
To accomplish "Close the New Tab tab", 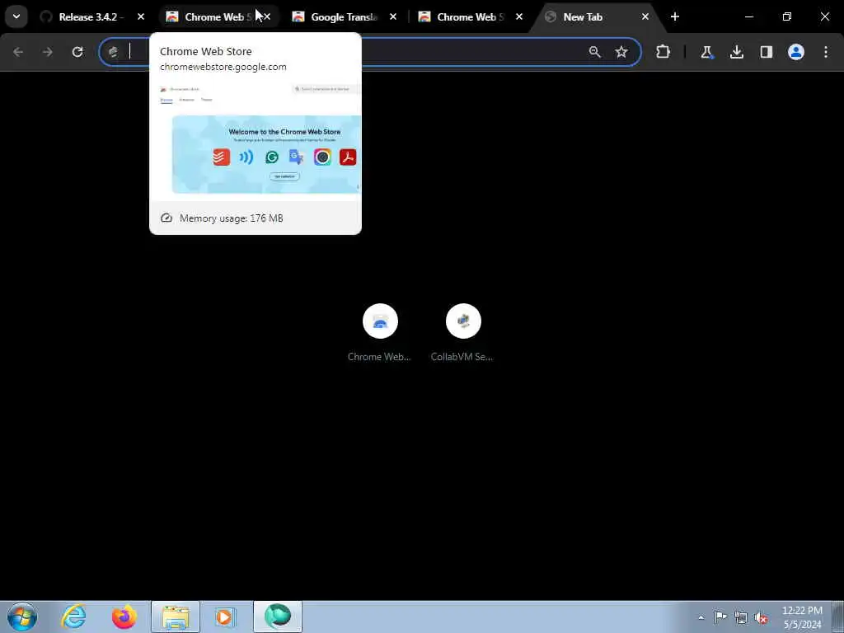I will [645, 16].
